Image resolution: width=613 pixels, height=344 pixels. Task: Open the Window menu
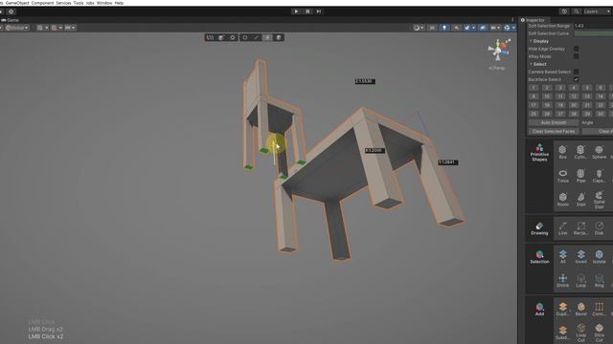tap(104, 3)
